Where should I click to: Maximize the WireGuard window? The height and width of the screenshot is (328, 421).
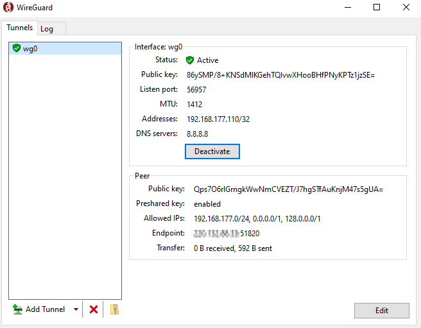(377, 8)
